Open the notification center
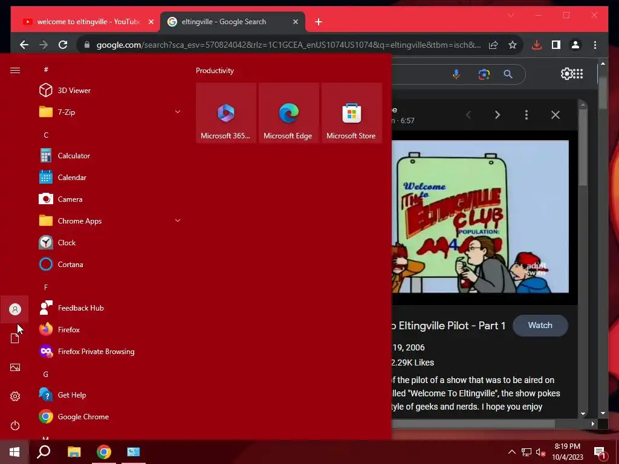The height and width of the screenshot is (464, 619). [x=600, y=453]
